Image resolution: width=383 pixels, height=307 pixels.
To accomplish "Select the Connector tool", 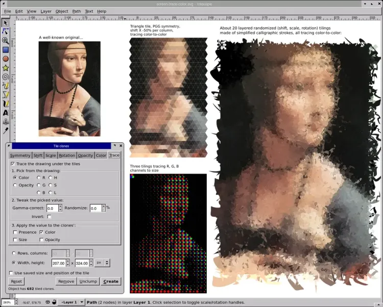I will (6, 122).
